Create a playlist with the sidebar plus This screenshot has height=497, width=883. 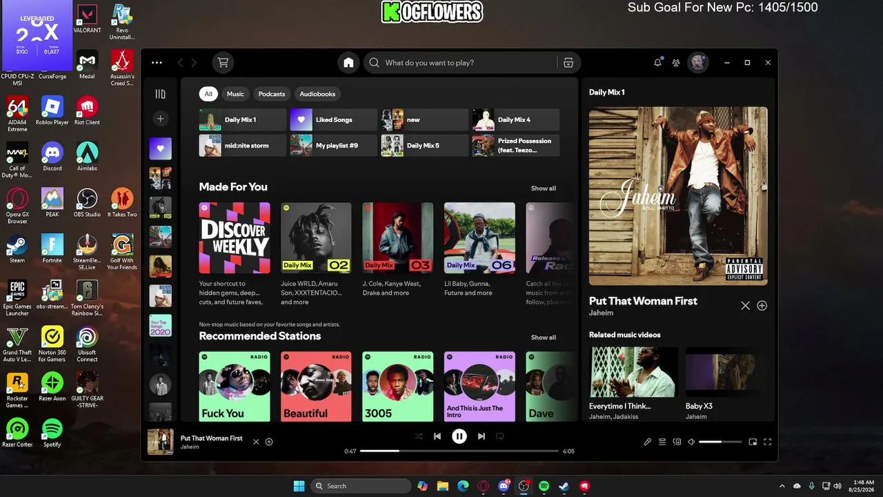coord(160,119)
